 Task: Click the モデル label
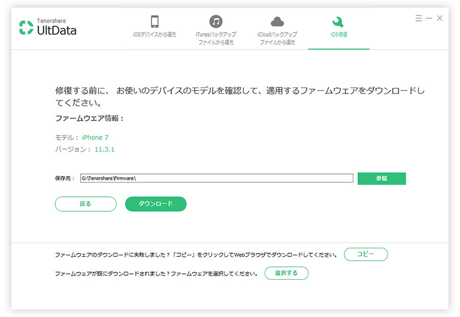tap(67, 138)
